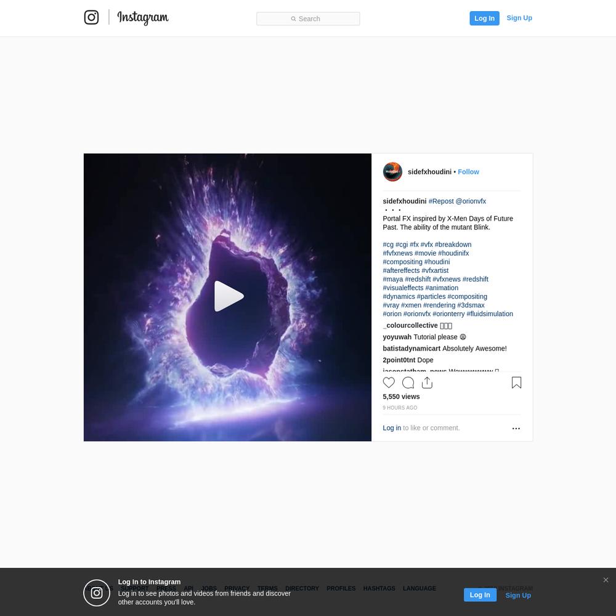Open the 9 HOURS AGO timestamp

(400, 408)
